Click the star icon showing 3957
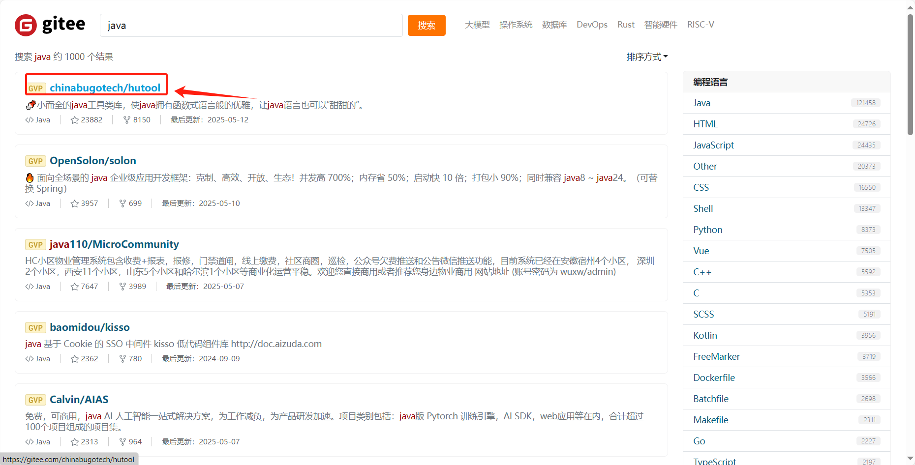Screen dimensions: 915x465 click(x=75, y=203)
